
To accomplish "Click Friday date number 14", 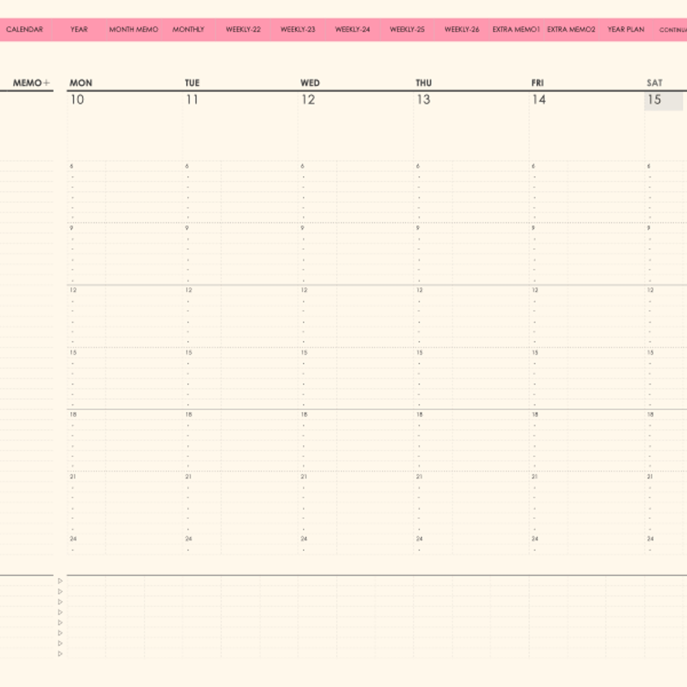I will point(539,100).
